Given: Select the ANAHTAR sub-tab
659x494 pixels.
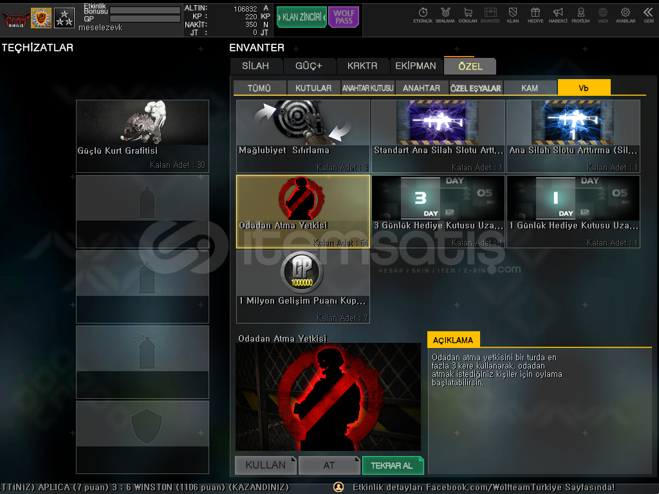Looking at the screenshot, I should click(x=422, y=87).
